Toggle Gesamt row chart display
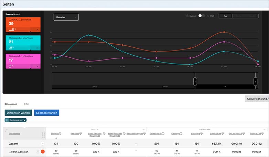This screenshot has height=157, width=269. tap(43, 144)
